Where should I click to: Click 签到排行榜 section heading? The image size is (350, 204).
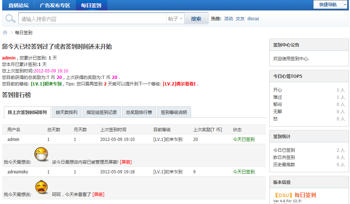tap(17, 95)
